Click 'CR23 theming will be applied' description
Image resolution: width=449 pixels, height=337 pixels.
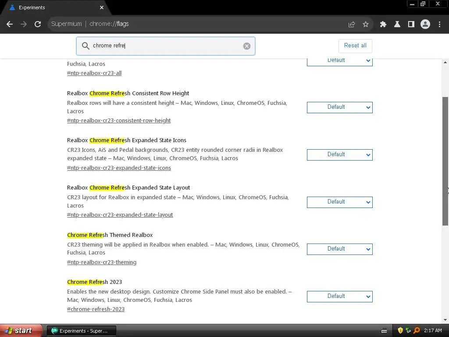coord(183,249)
